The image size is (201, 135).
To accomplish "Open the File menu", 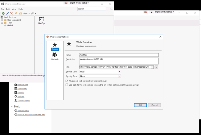I will pyautogui.click(x=3, y=9).
